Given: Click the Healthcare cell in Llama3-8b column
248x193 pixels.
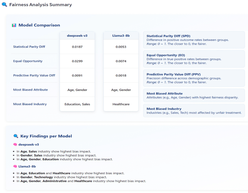Looking at the screenshot, I should [121, 104].
